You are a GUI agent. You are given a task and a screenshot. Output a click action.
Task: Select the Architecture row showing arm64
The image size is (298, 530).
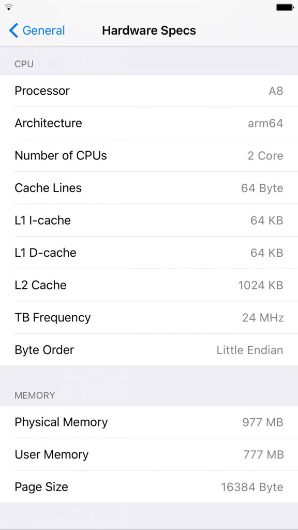[x=149, y=123]
